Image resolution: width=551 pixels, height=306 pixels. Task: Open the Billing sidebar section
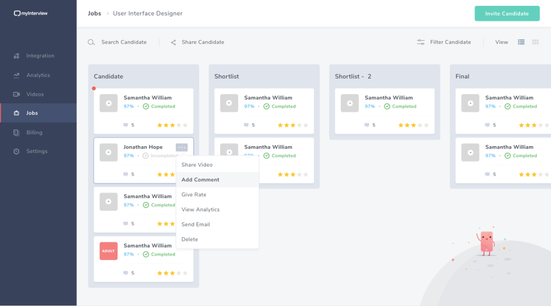tap(34, 132)
